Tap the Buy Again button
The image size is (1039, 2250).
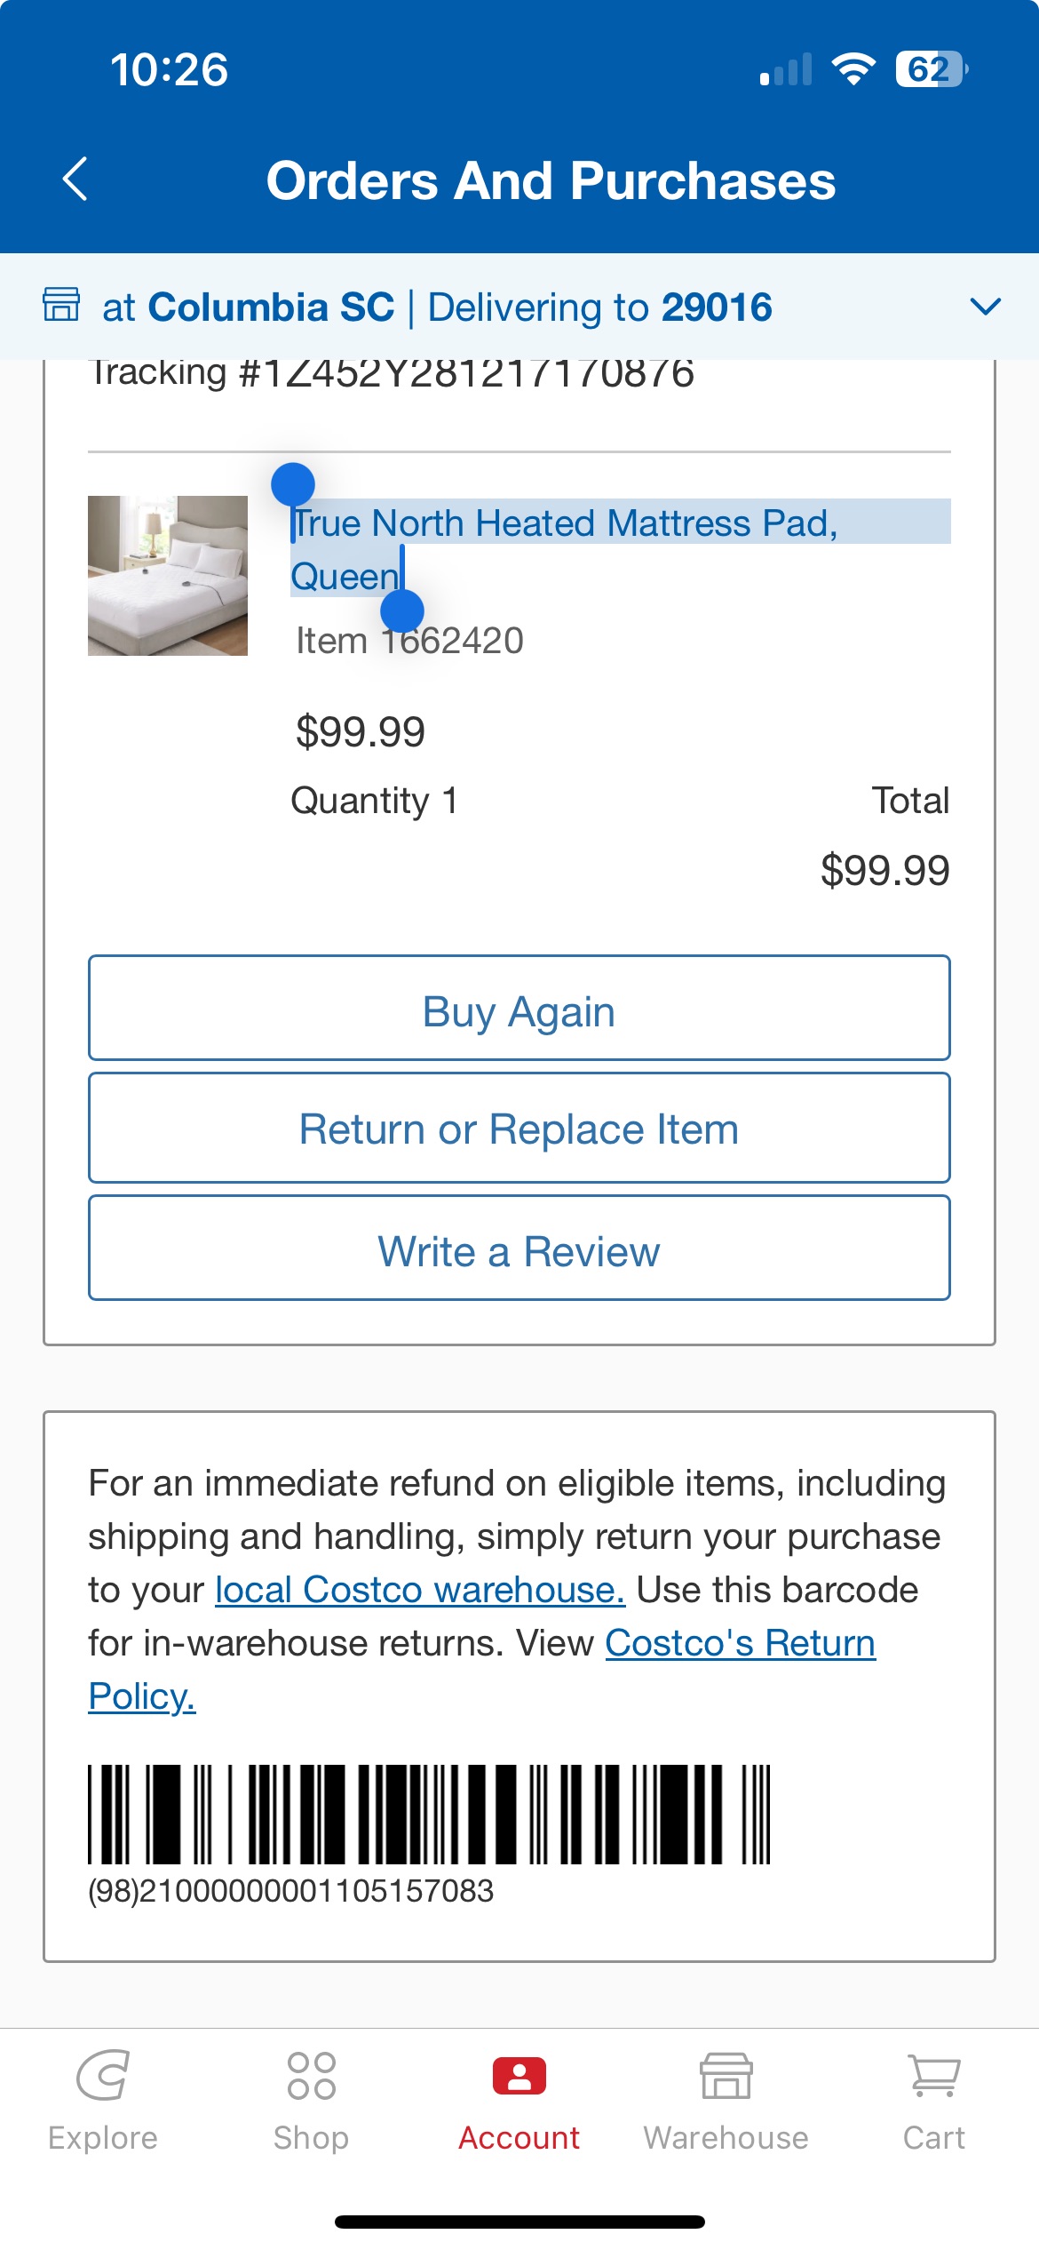[x=519, y=1008]
